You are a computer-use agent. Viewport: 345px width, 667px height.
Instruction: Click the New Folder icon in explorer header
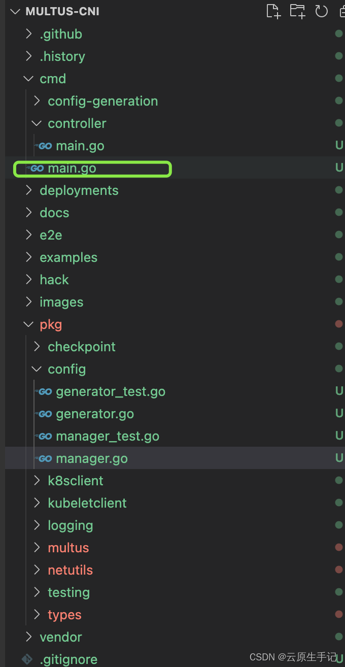pyautogui.click(x=297, y=11)
